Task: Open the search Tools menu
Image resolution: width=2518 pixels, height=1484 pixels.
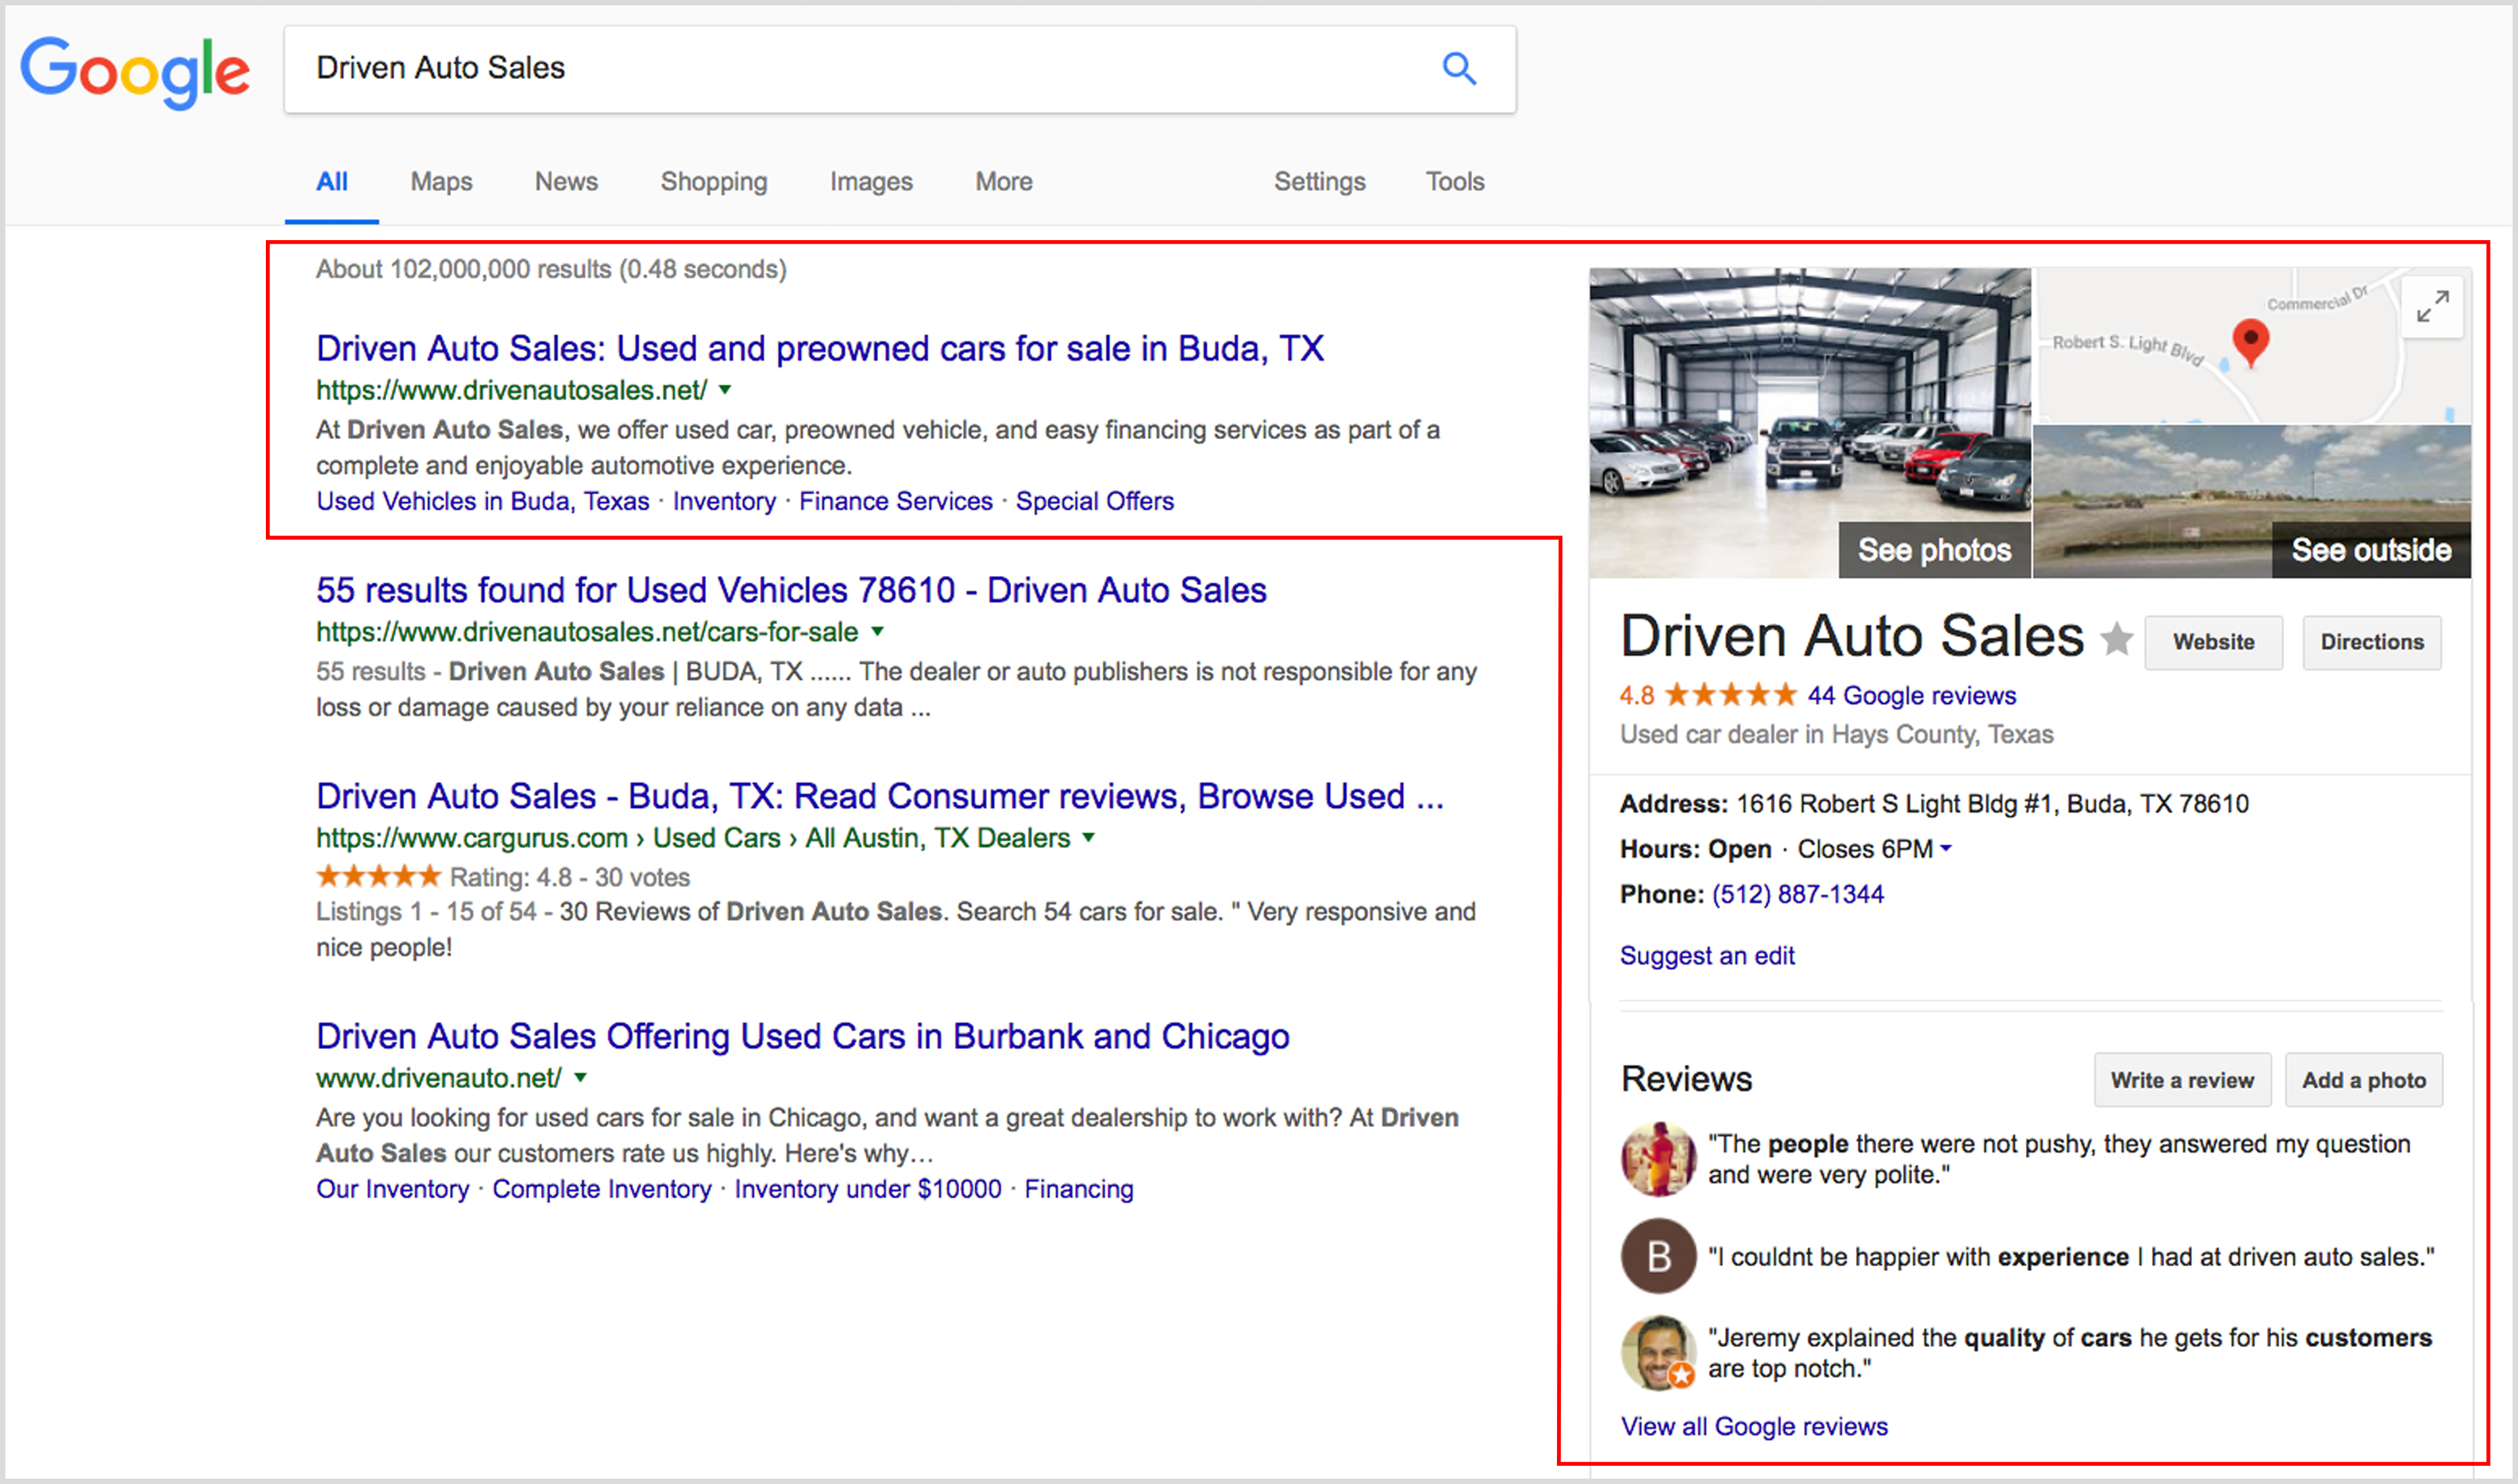Action: click(1454, 182)
